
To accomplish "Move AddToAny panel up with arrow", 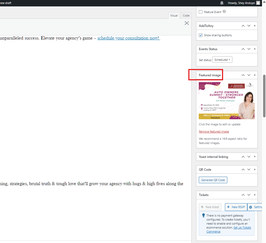I will [243, 26].
